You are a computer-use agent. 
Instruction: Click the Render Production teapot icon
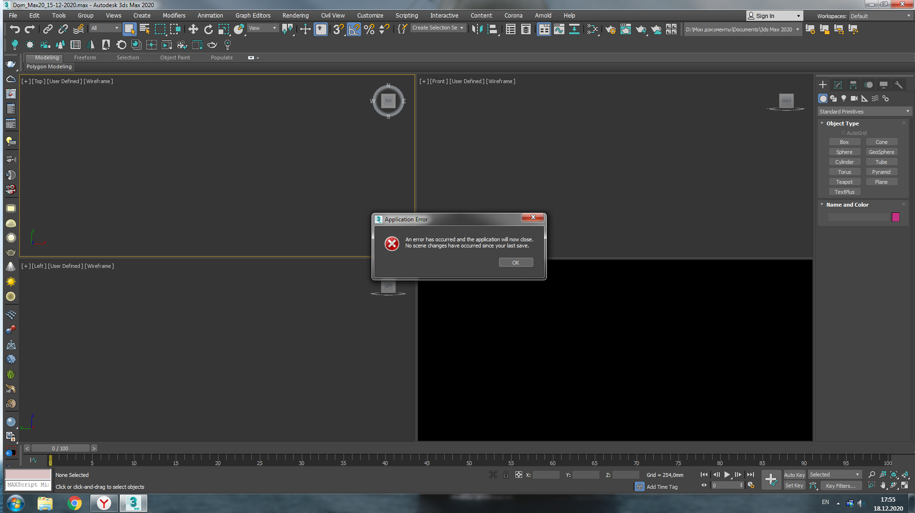[x=641, y=29]
